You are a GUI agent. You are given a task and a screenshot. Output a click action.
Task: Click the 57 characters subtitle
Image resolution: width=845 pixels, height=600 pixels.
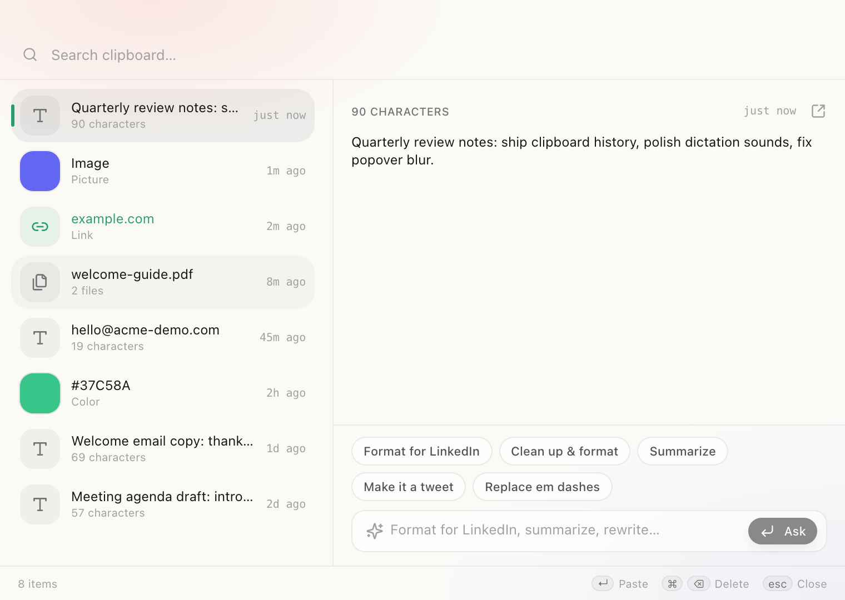108,513
